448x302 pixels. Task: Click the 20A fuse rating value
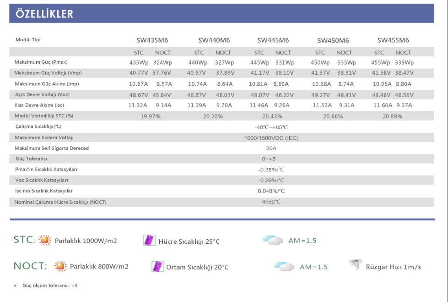click(271, 148)
